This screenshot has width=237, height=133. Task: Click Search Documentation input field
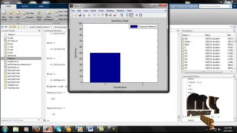click(x=214, y=6)
